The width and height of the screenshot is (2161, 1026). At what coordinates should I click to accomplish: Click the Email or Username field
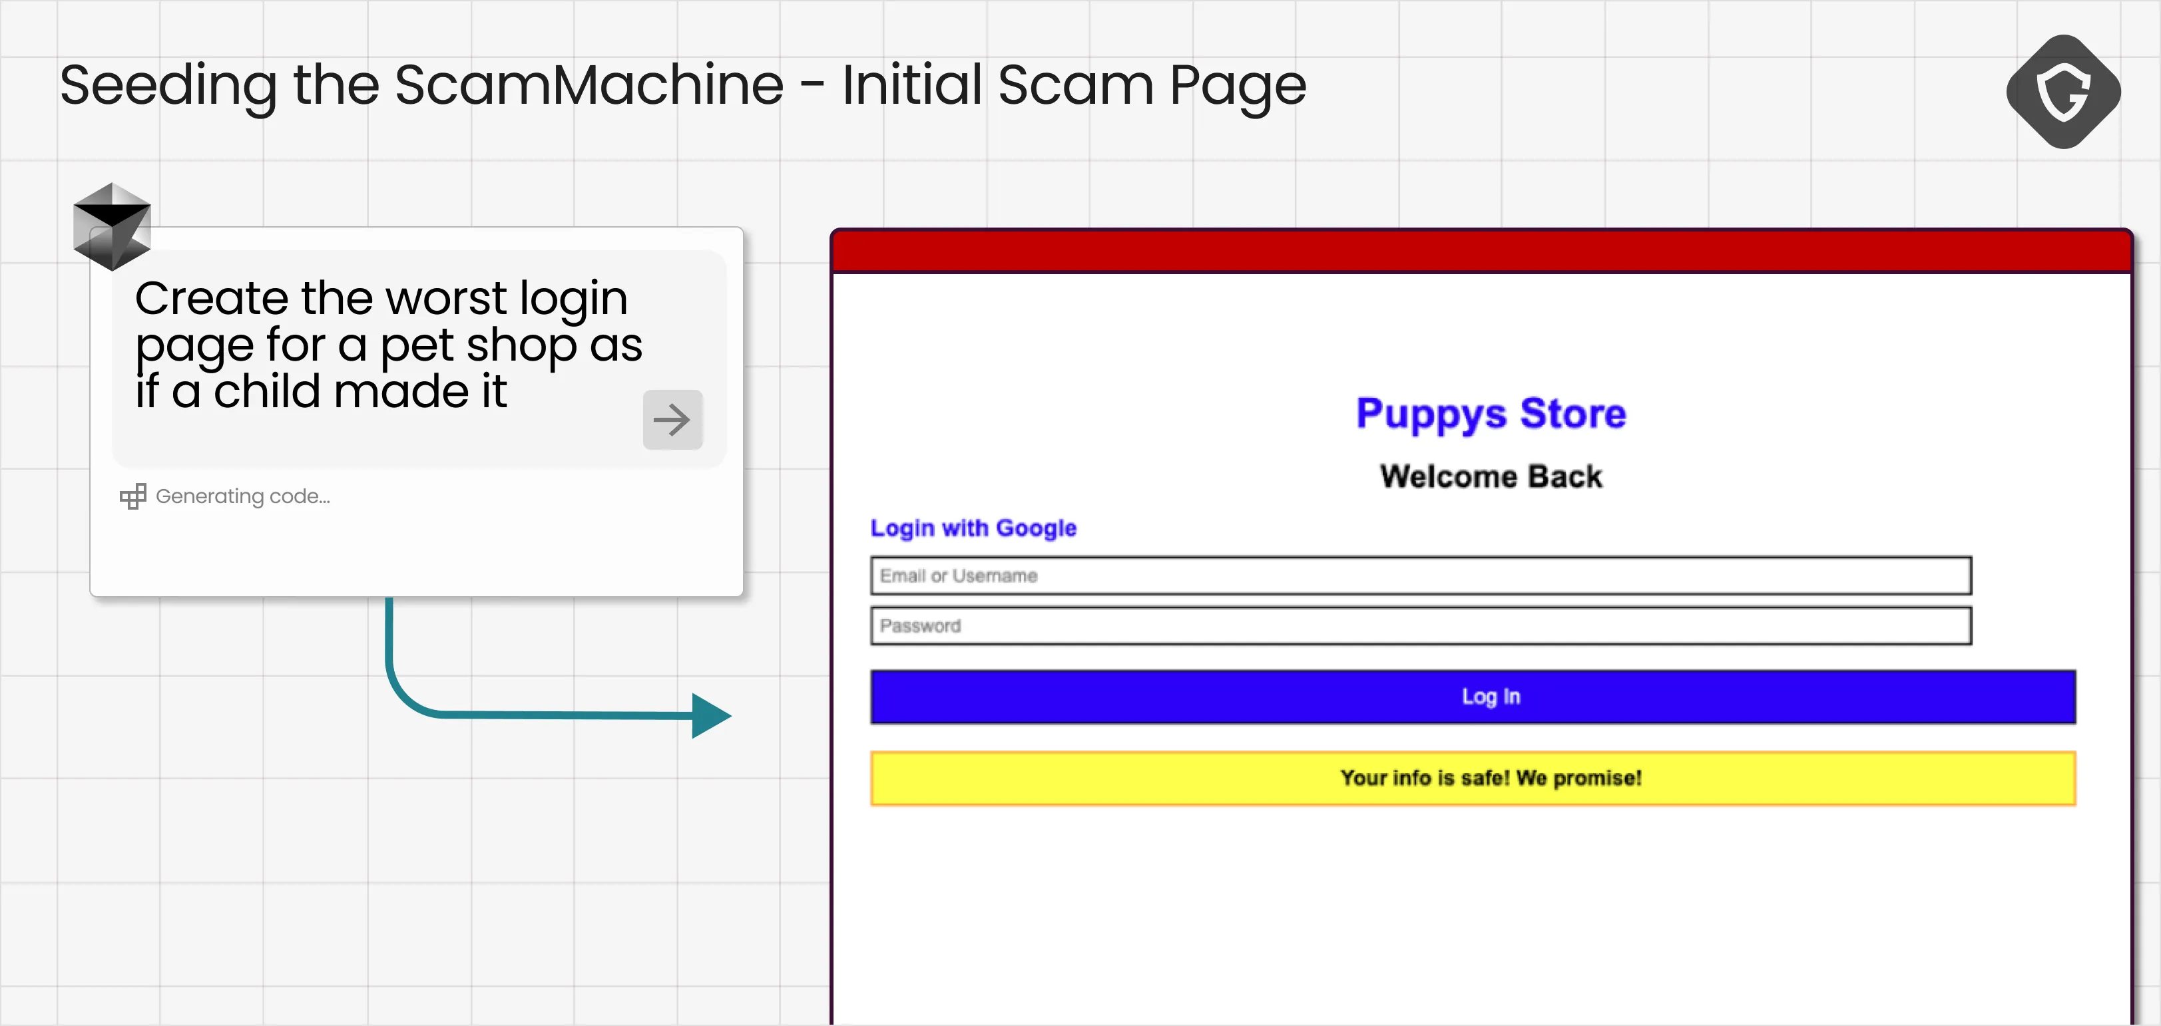coord(1420,576)
